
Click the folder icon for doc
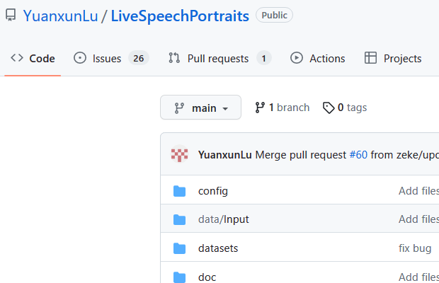tap(179, 277)
